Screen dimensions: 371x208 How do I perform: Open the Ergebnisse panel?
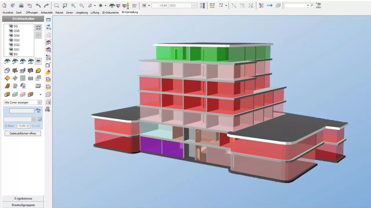23,198
